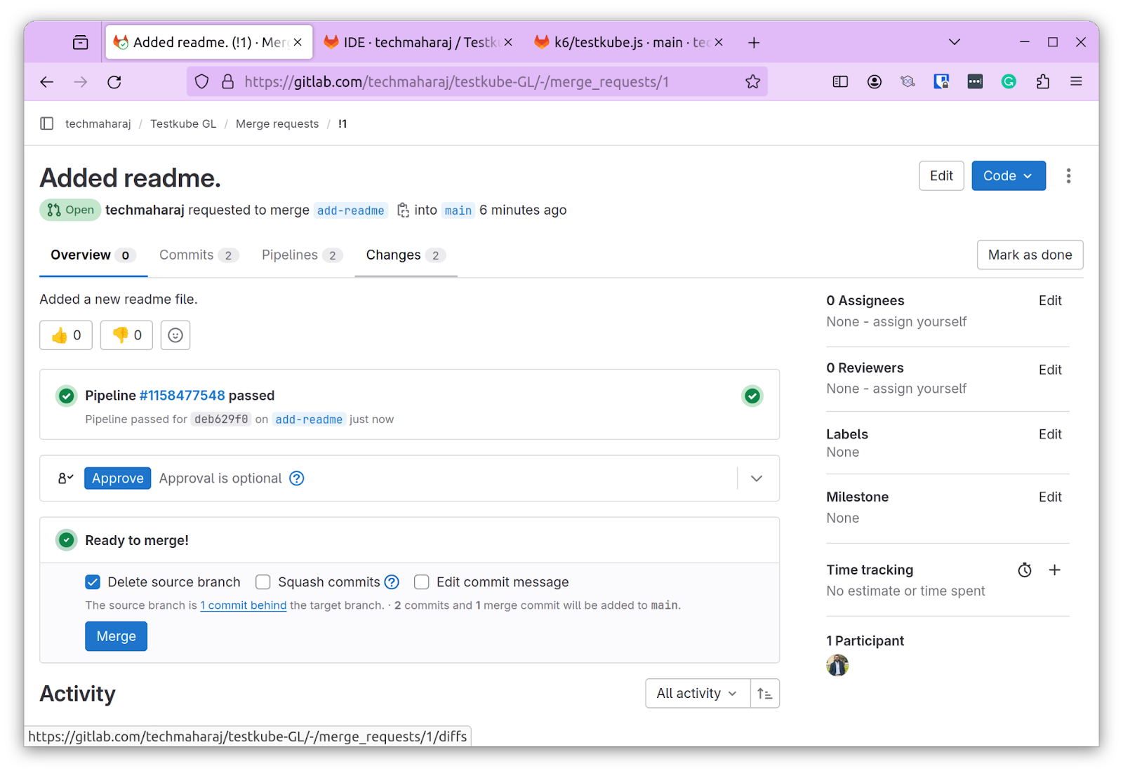Reload the page with the refresh icon
This screenshot has height=773, width=1123.
[x=114, y=82]
